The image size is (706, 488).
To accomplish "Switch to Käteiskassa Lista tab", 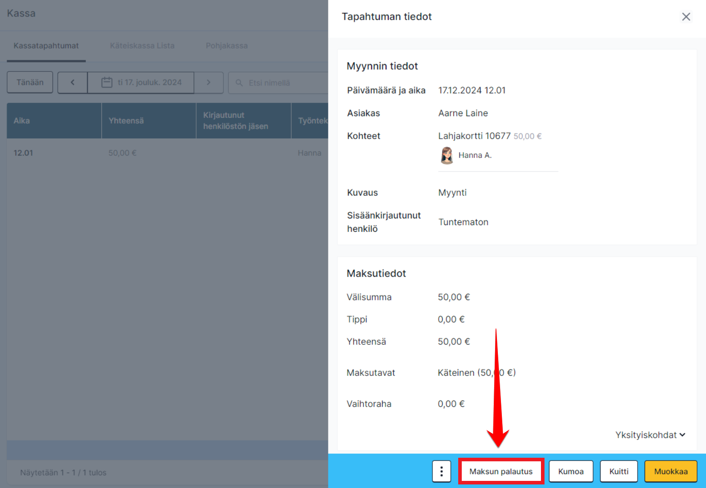I will (142, 46).
